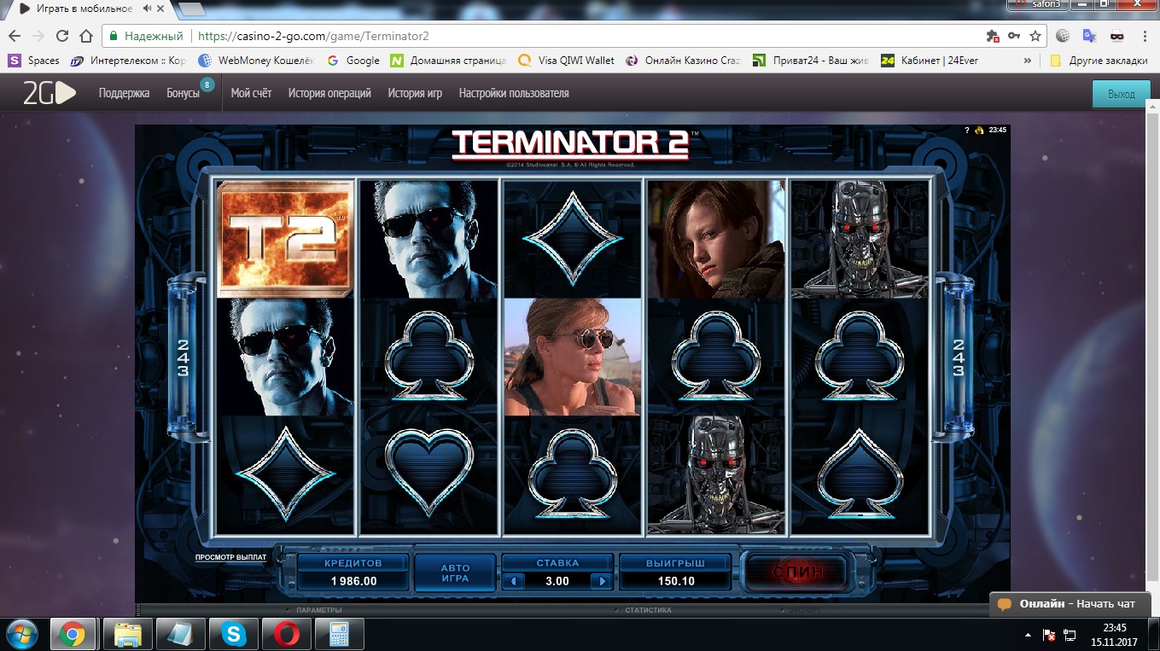Close the casino browser tab
The width and height of the screenshot is (1160, 651).
[x=162, y=9]
